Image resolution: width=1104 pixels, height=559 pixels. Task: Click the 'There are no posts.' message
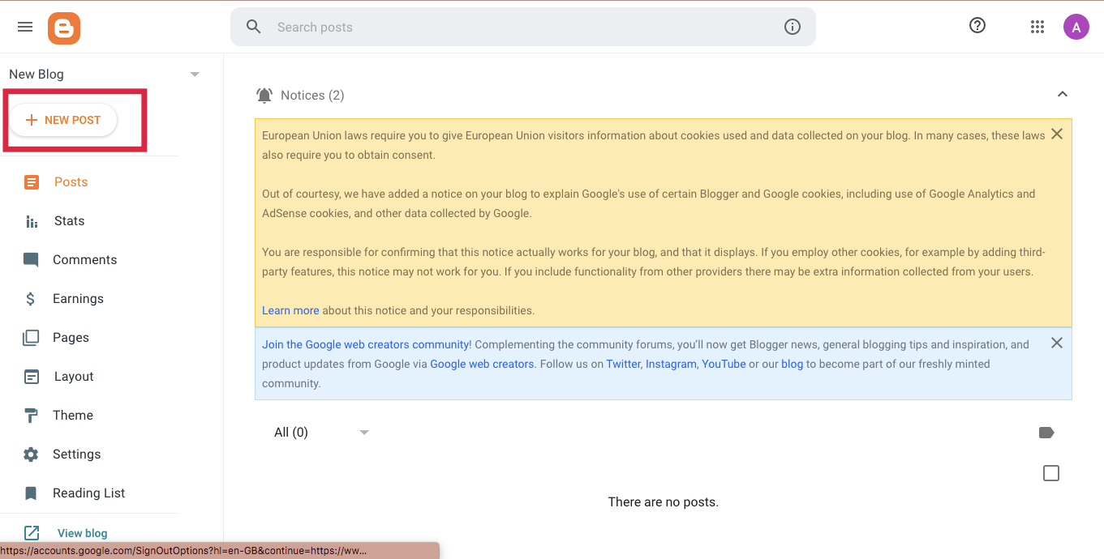[664, 502]
